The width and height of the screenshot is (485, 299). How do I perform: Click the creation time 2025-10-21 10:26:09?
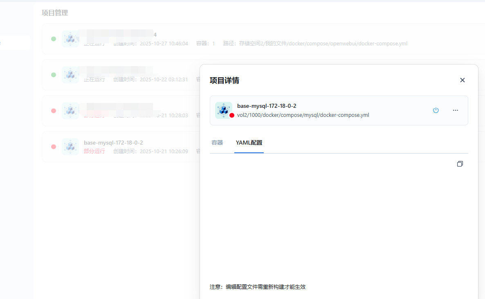coord(164,152)
